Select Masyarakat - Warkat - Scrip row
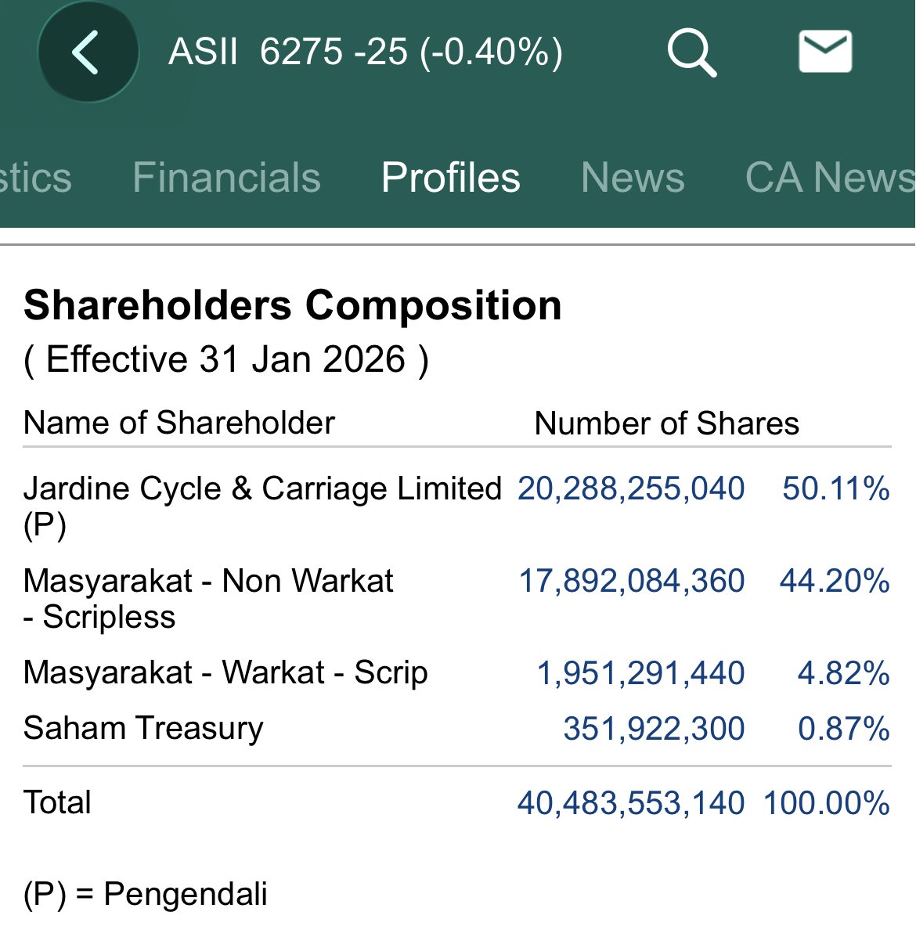The height and width of the screenshot is (937, 916). (x=225, y=673)
